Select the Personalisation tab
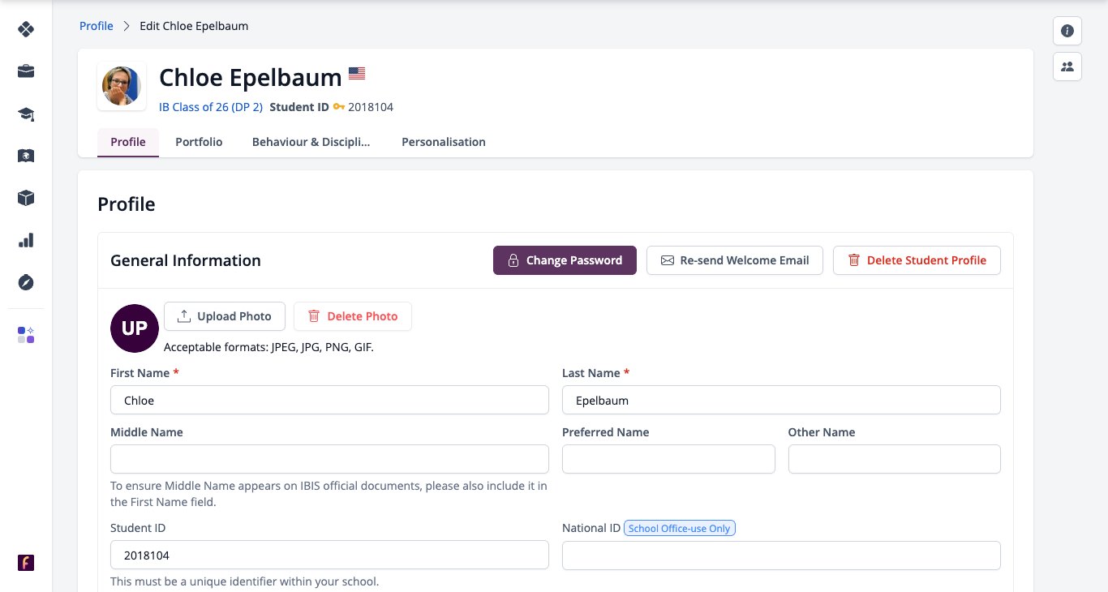The height and width of the screenshot is (592, 1108). [x=444, y=142]
